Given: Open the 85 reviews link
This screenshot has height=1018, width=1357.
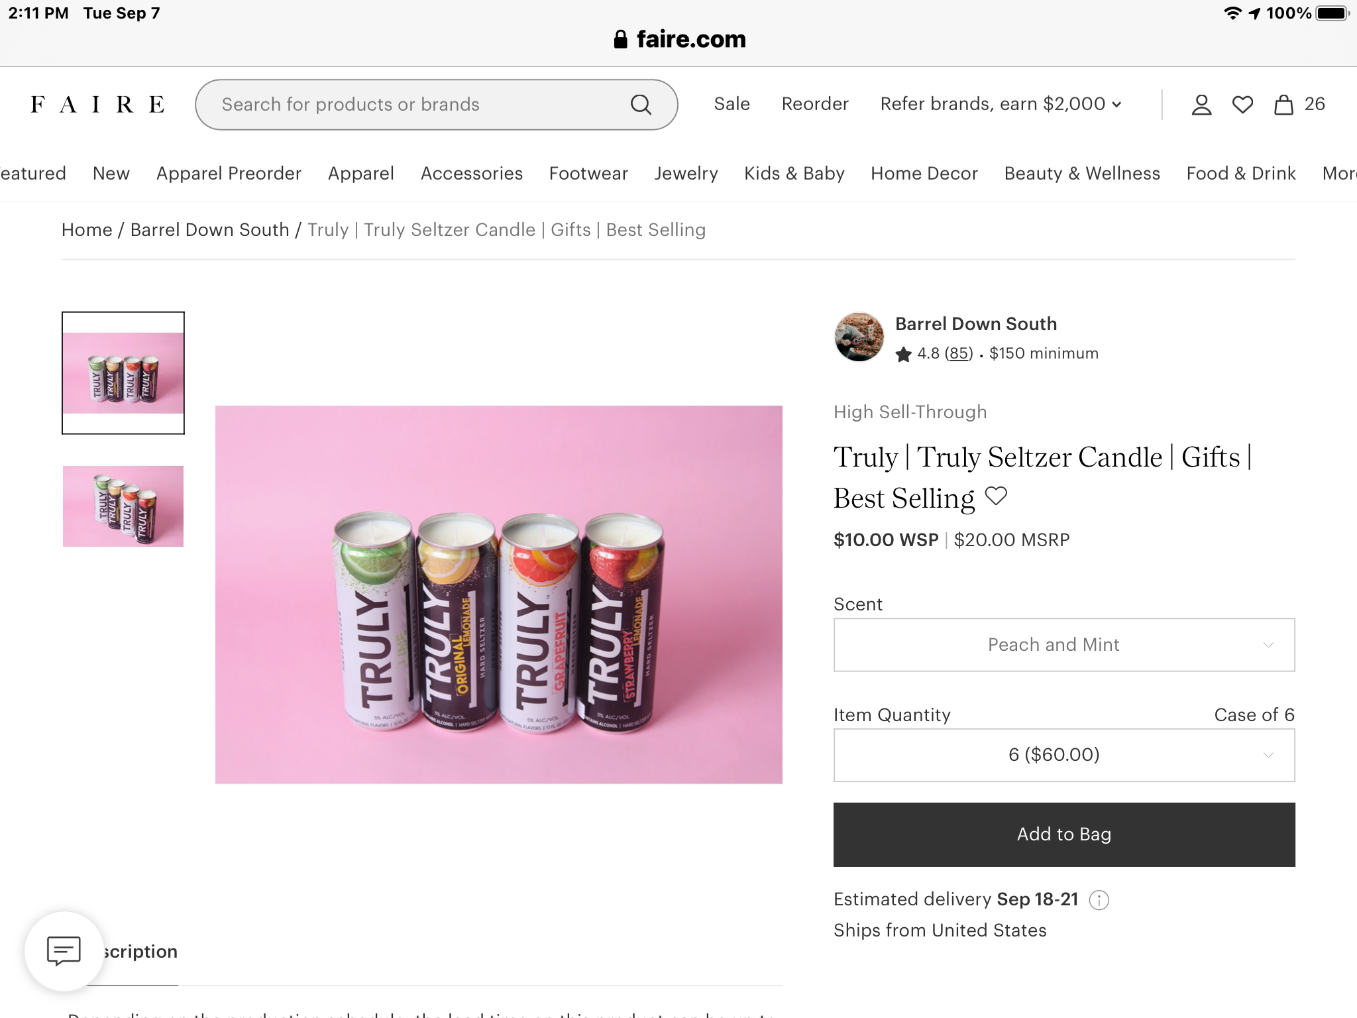Looking at the screenshot, I should click(x=959, y=354).
